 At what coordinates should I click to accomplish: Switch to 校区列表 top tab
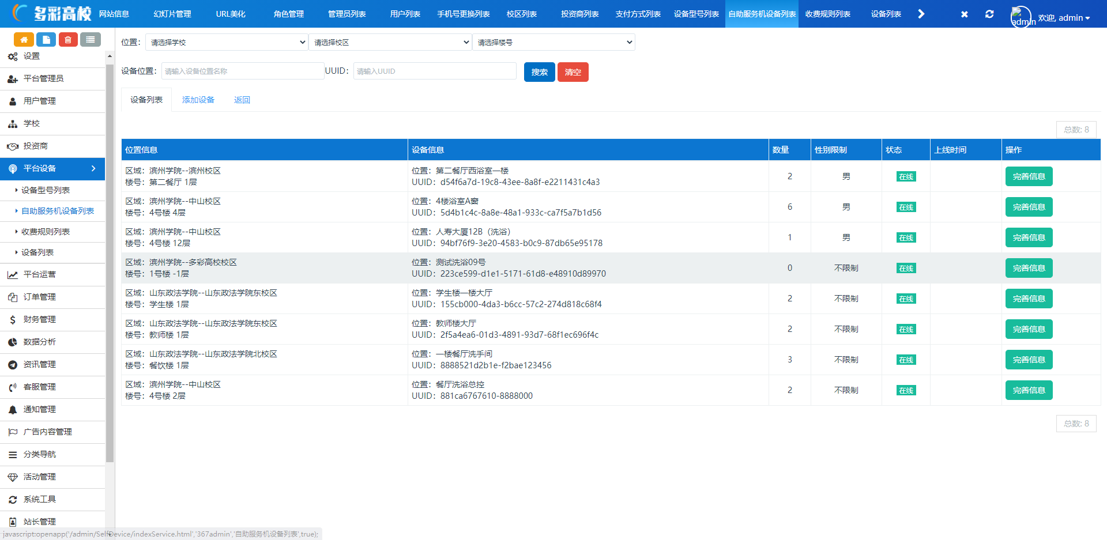[x=521, y=14]
